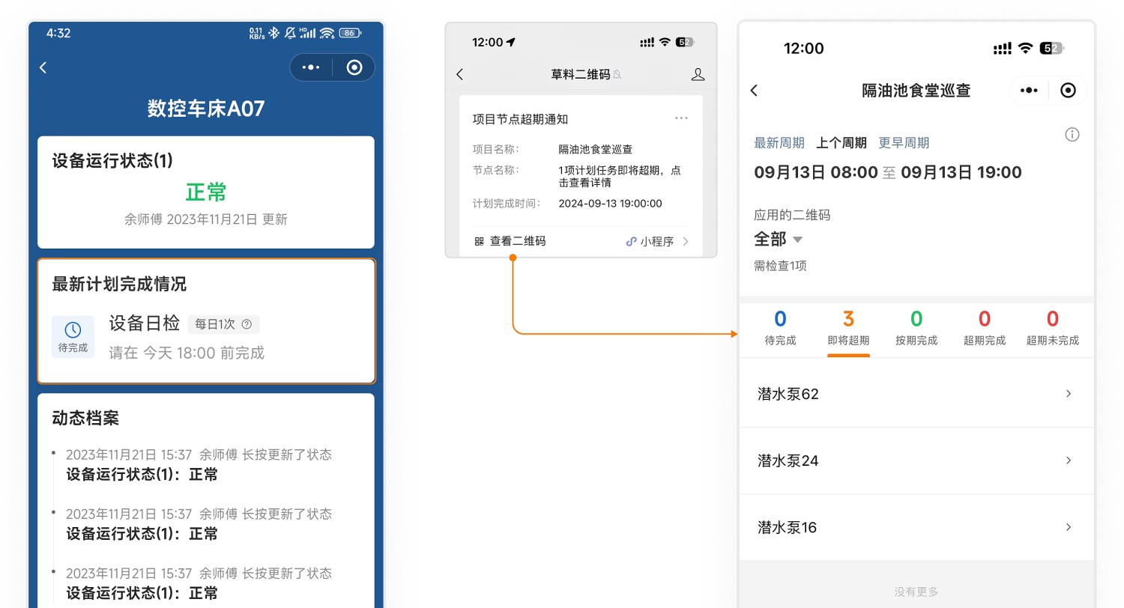Tap the blue header's mini-program close target icon
Image resolution: width=1124 pixels, height=608 pixels.
(354, 67)
